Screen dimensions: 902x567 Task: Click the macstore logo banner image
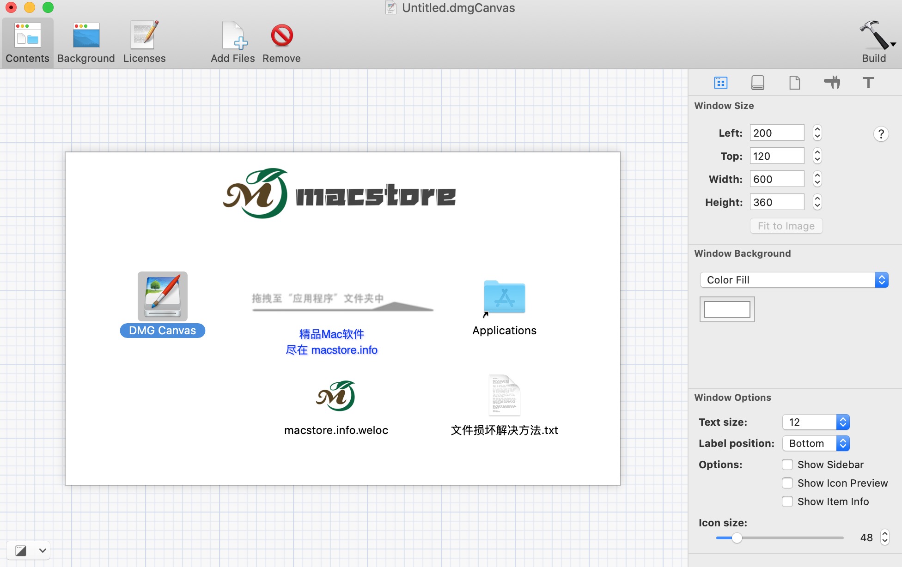coord(339,193)
